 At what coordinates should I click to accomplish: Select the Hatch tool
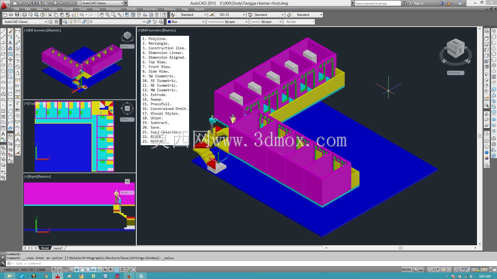3,111
